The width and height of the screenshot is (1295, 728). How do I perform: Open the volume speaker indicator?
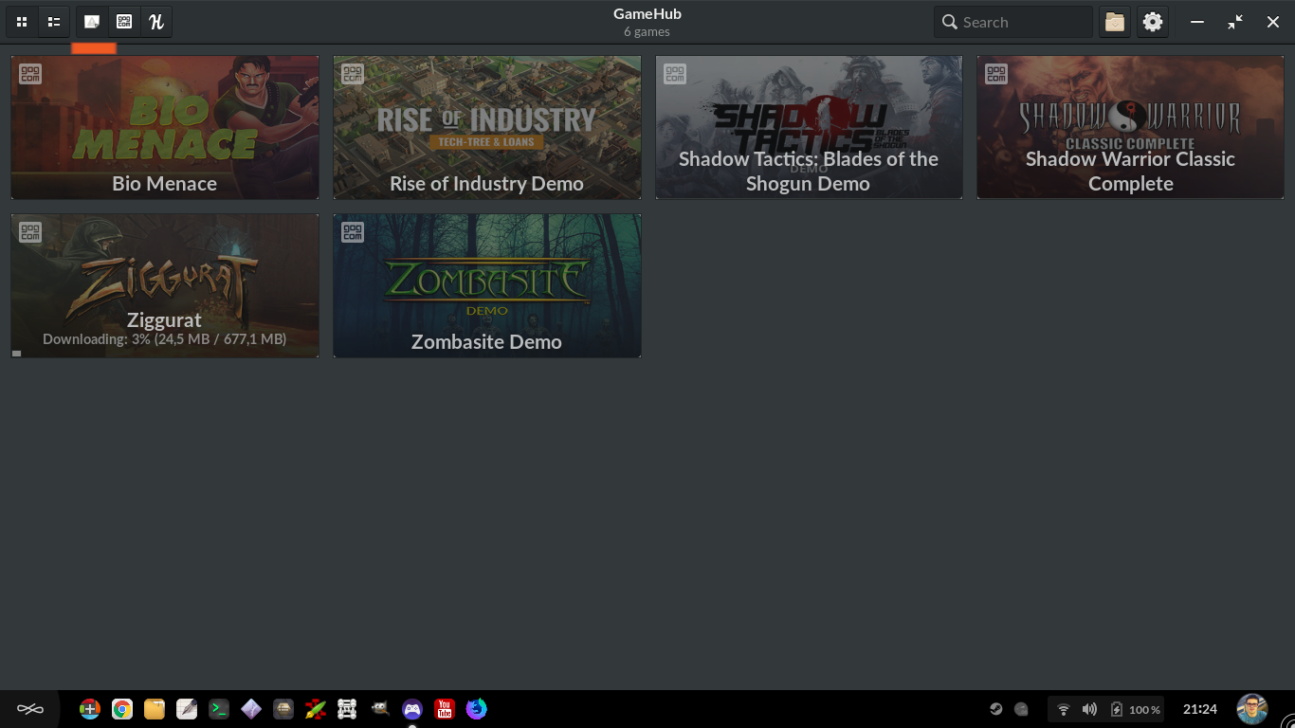tap(1089, 709)
